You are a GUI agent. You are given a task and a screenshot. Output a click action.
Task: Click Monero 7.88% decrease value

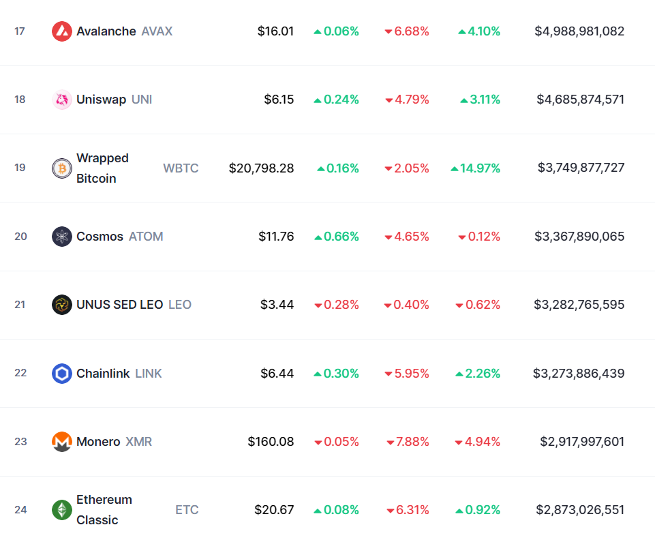(408, 442)
